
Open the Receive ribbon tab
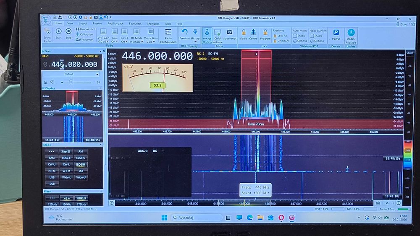pos(97,23)
